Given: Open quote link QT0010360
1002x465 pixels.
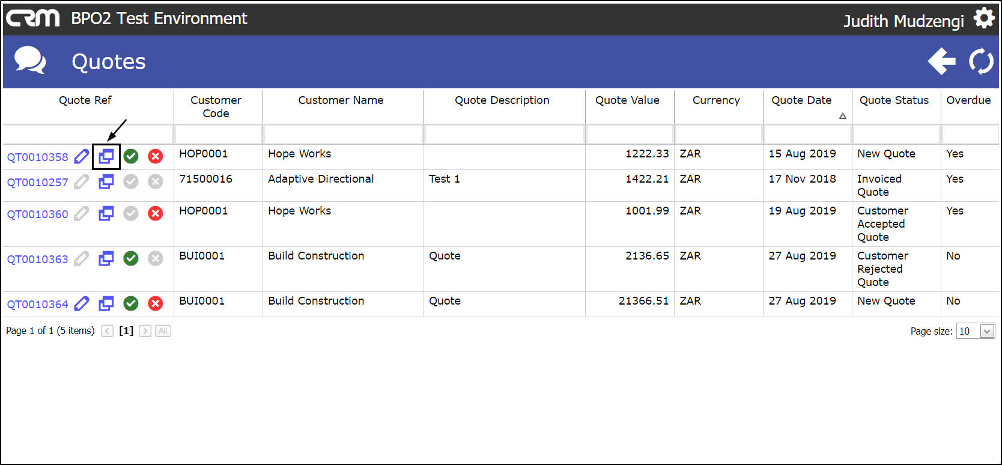Looking at the screenshot, I should 38,214.
